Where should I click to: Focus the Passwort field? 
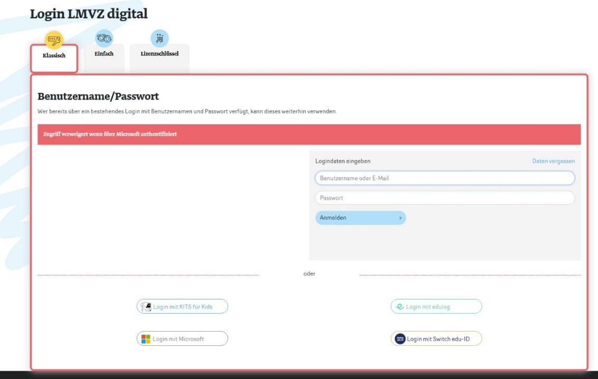(x=445, y=198)
